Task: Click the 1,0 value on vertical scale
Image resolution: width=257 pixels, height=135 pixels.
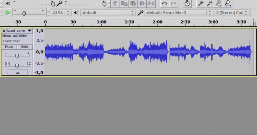Action: (x=40, y=31)
